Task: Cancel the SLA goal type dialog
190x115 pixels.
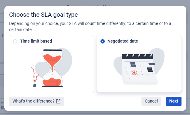Action: pyautogui.click(x=151, y=101)
